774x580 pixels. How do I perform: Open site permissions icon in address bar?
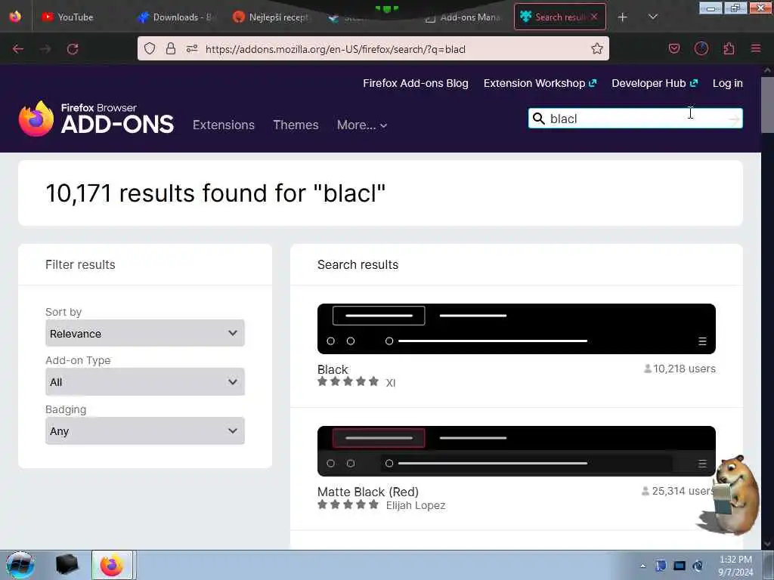pyautogui.click(x=191, y=48)
